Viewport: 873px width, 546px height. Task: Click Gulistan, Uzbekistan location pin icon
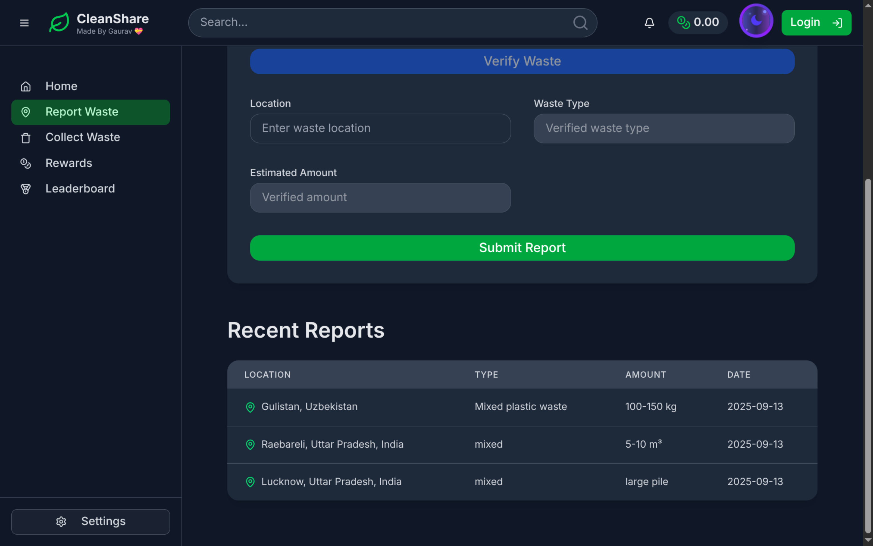(x=250, y=407)
